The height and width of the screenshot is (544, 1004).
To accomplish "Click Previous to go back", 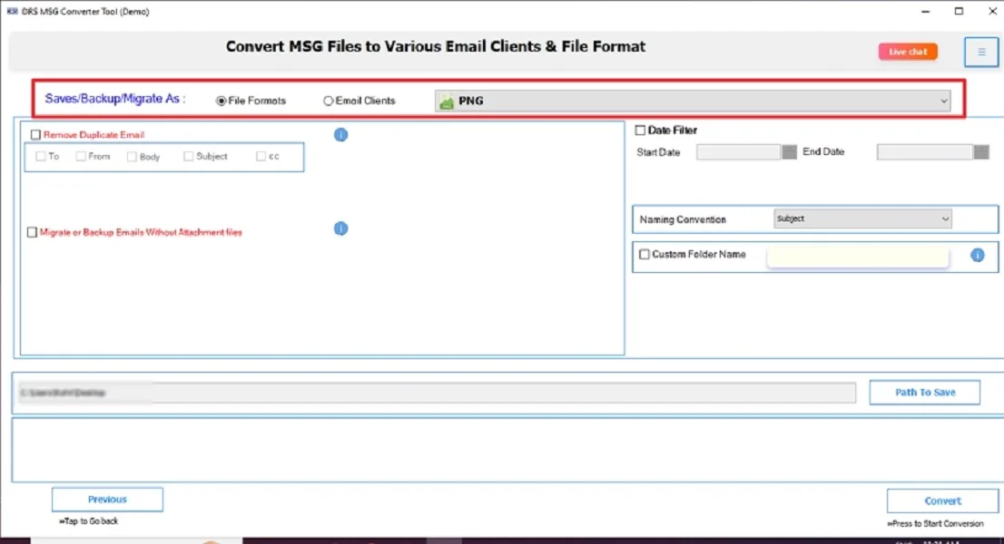I will (x=107, y=499).
